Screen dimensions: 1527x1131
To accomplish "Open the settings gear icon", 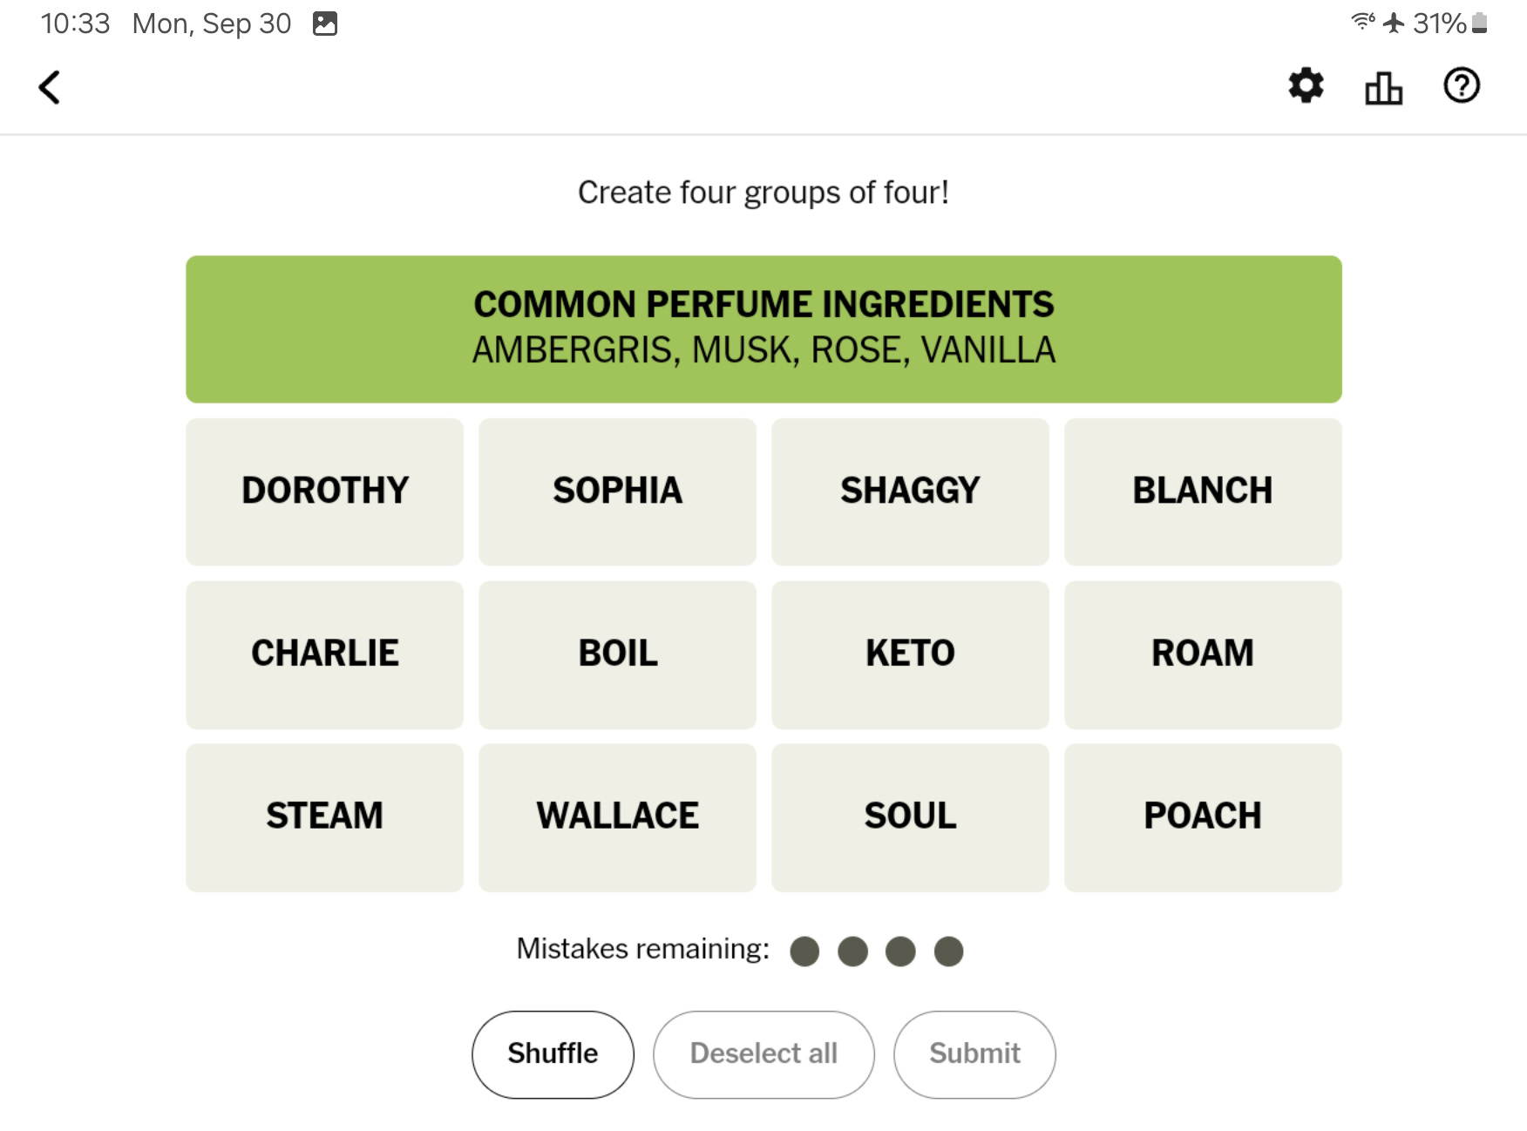I will [x=1306, y=85].
